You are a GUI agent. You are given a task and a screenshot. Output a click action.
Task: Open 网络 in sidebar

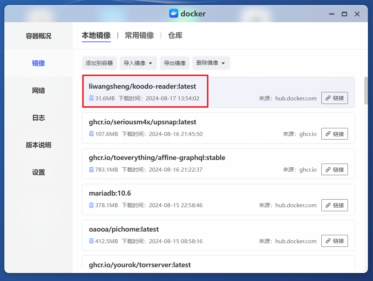pos(39,91)
